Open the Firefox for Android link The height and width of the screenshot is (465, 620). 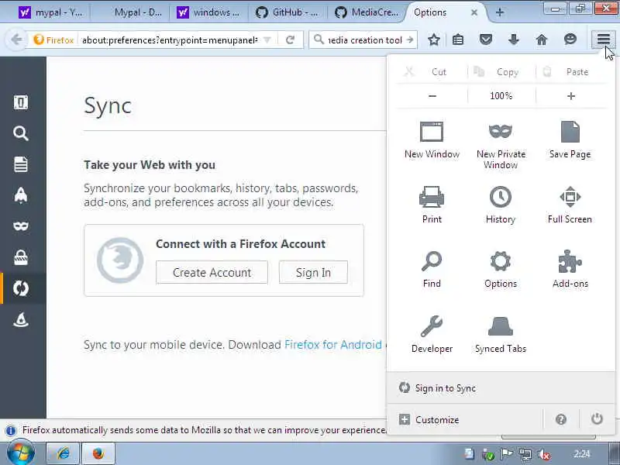pyautogui.click(x=333, y=344)
